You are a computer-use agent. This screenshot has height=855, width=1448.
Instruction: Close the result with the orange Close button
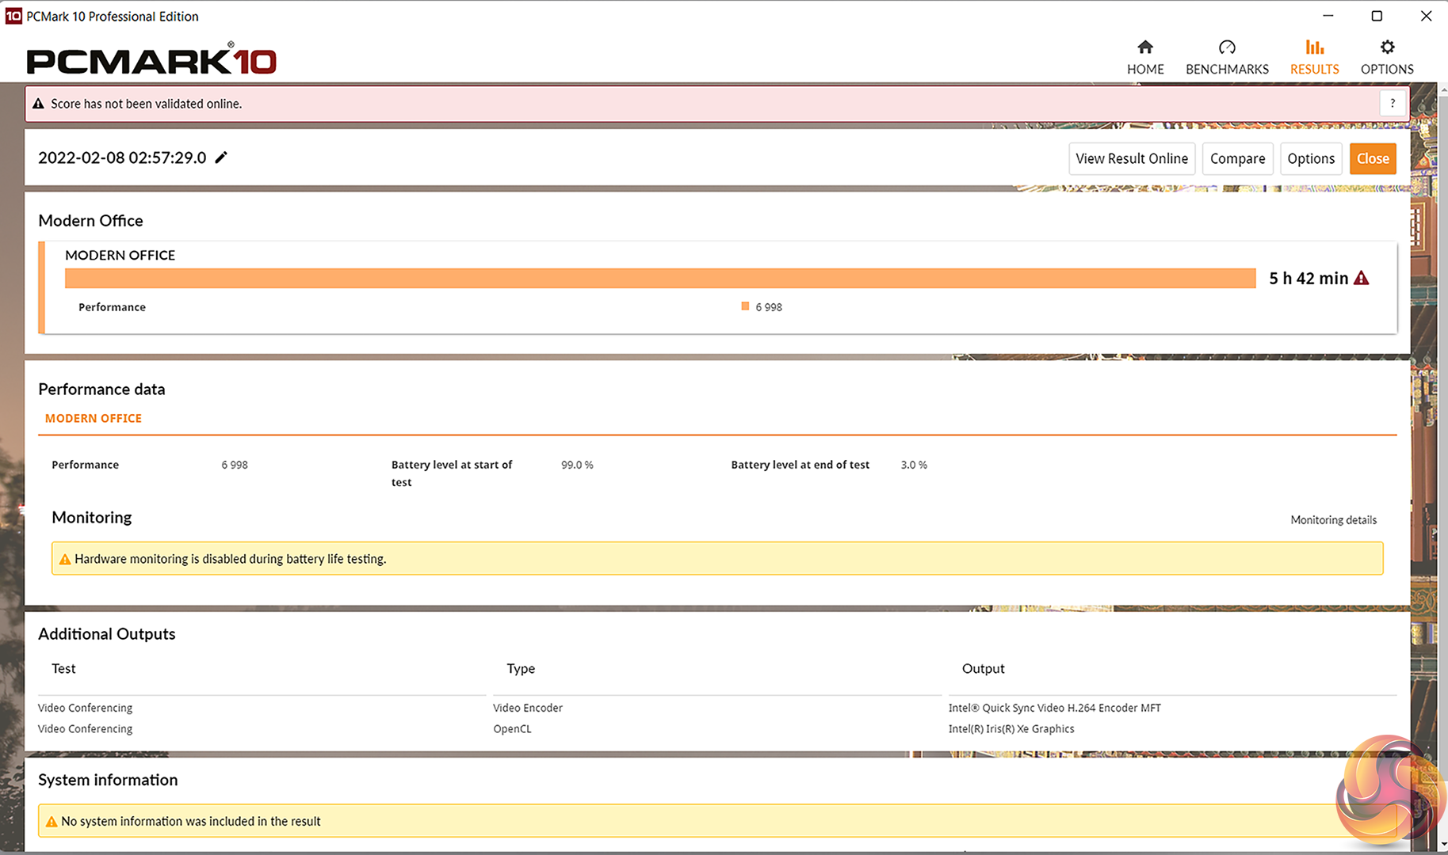[x=1373, y=158]
